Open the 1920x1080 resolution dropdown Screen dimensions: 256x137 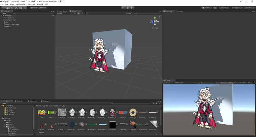[185, 83]
